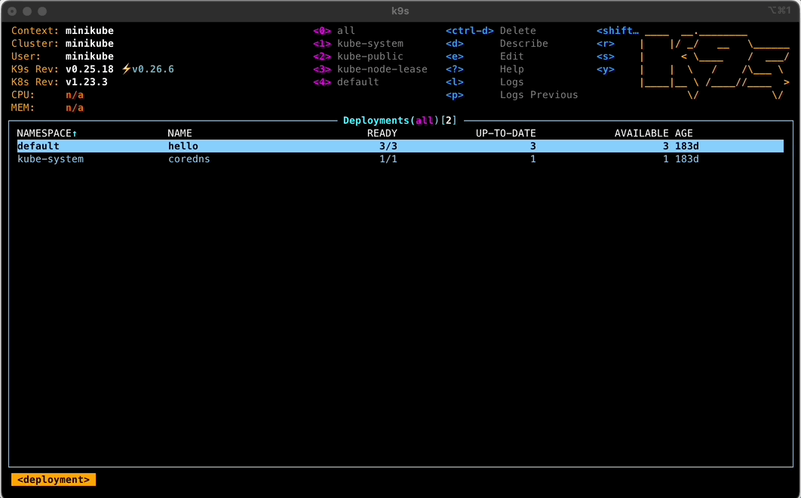The image size is (801, 498).
Task: Click the Cluster value minikube
Action: (x=90, y=44)
